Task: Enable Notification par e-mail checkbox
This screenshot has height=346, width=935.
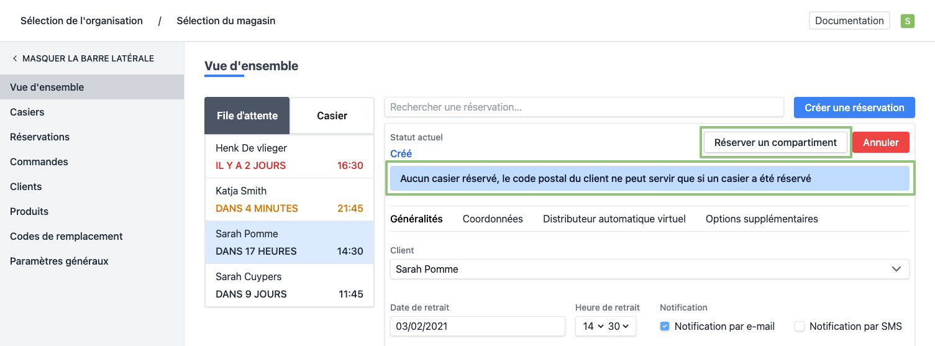Action: click(x=665, y=326)
